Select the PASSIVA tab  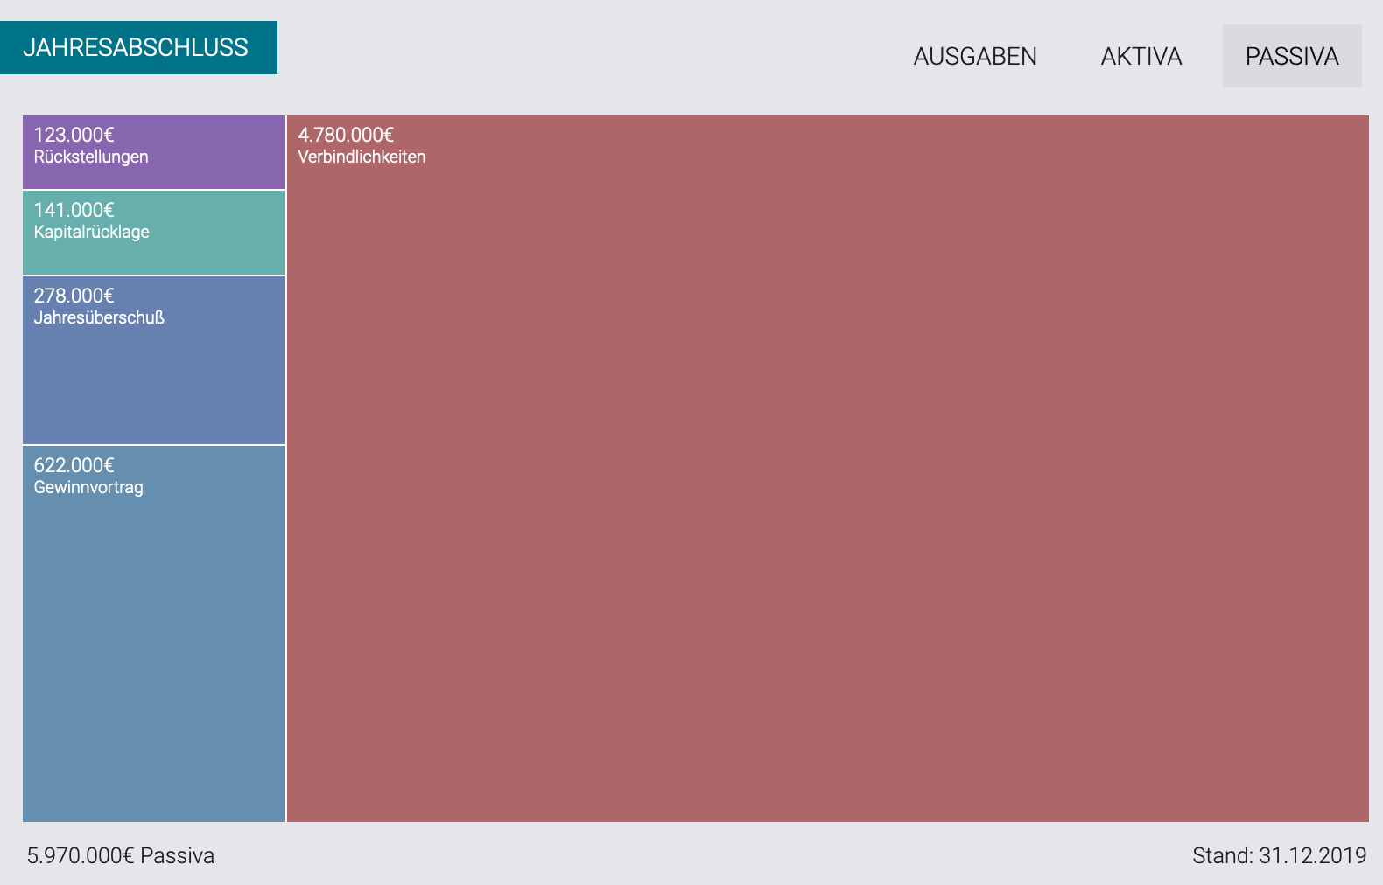[1292, 56]
